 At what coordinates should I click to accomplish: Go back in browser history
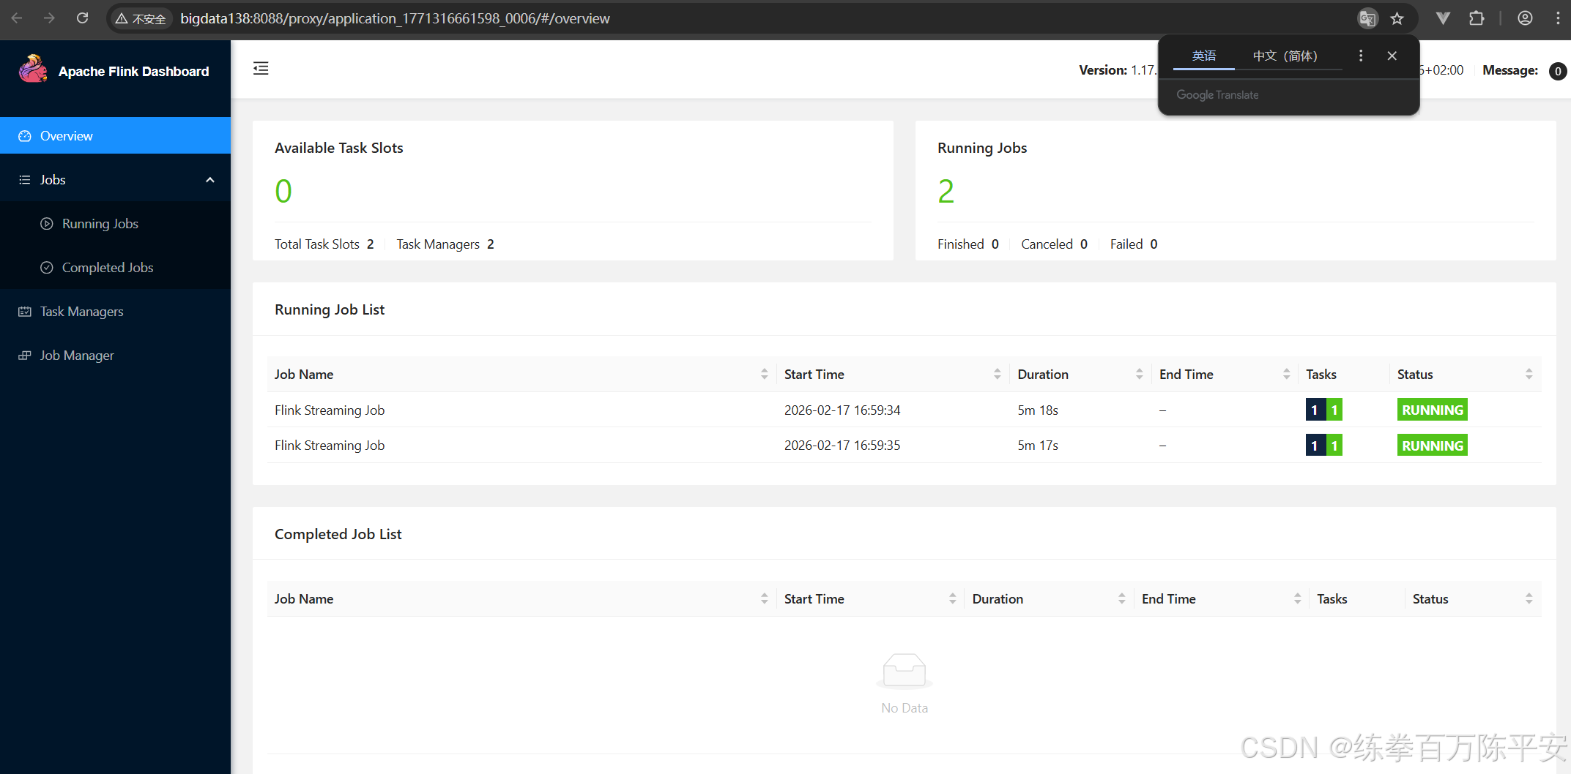tap(17, 18)
